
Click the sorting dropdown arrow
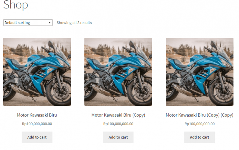tap(50, 23)
